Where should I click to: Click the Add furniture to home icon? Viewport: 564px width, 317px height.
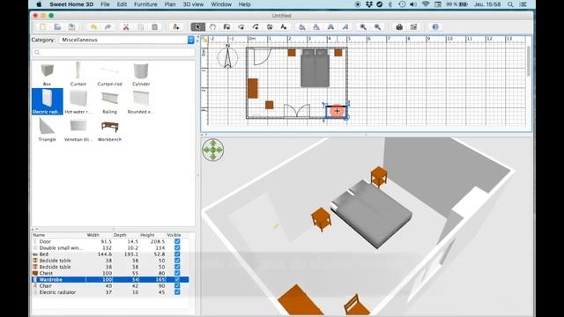(176, 27)
